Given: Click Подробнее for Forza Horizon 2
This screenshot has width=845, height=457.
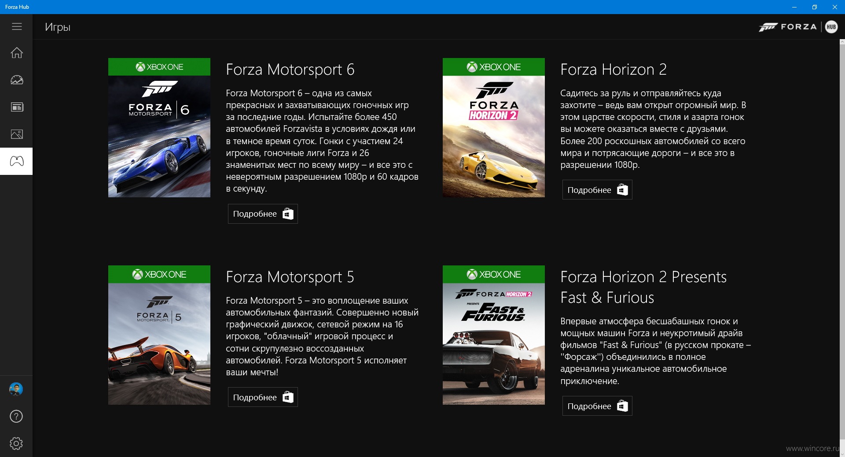Looking at the screenshot, I should (x=597, y=190).
